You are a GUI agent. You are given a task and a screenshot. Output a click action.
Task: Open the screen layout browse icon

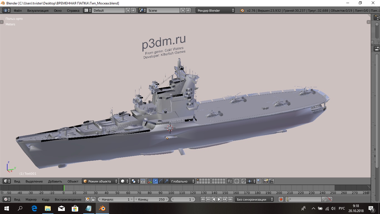[87, 10]
